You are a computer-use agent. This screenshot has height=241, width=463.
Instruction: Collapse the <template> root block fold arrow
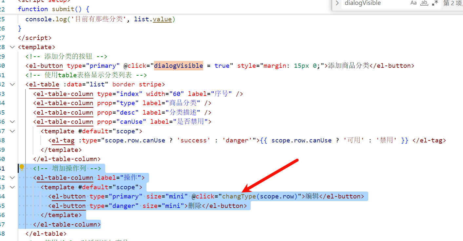12,47
